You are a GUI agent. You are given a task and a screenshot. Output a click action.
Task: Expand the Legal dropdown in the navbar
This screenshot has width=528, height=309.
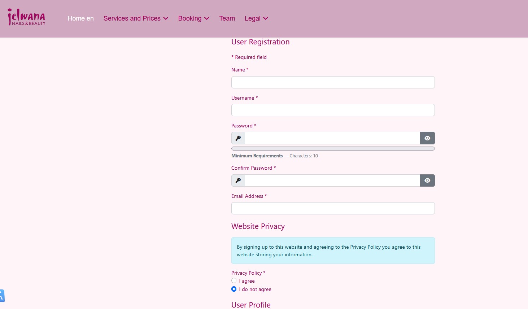coord(256,18)
